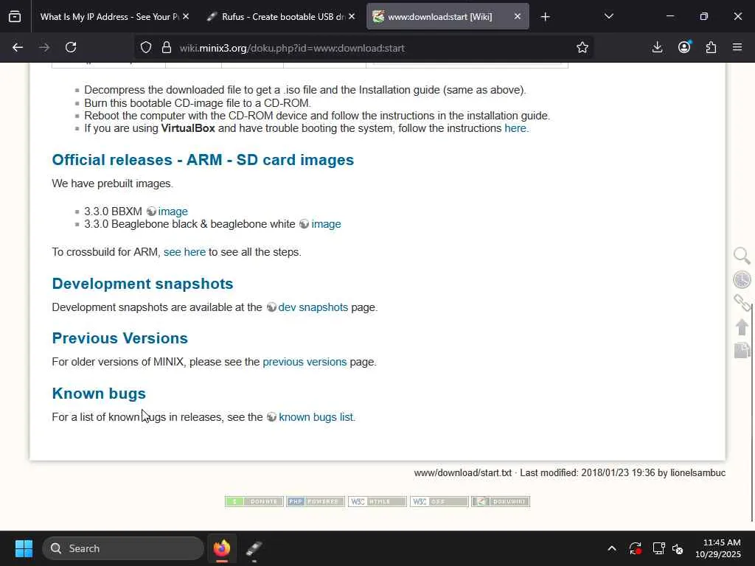Click the muted volume tray icon
Viewport: 755px width, 566px height.
point(678,548)
